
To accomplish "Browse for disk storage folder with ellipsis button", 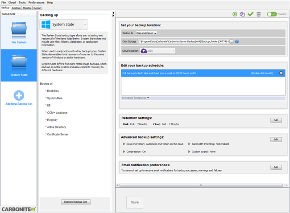I will click(232, 41).
